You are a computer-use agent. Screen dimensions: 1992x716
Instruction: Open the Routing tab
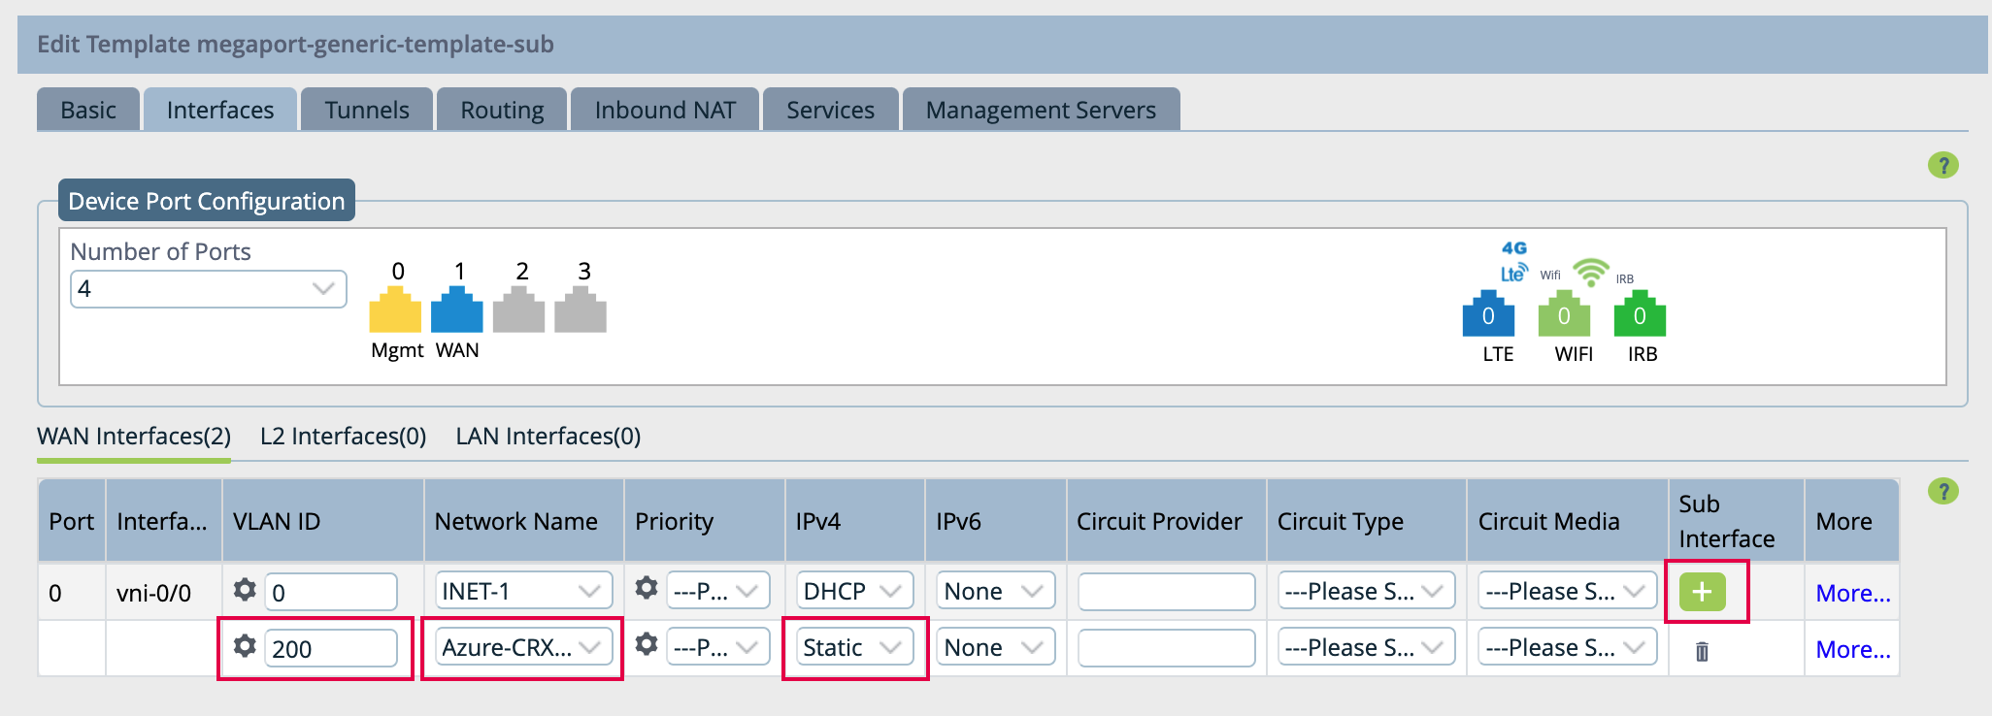502,111
